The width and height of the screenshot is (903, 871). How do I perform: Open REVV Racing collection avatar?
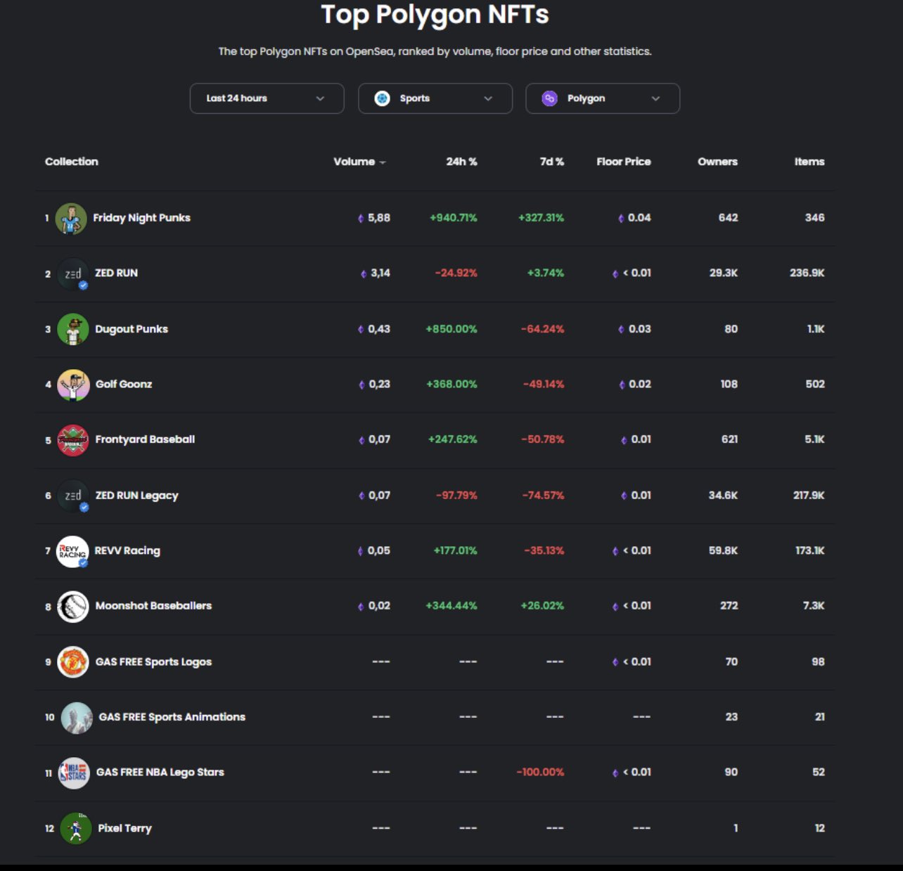click(72, 551)
